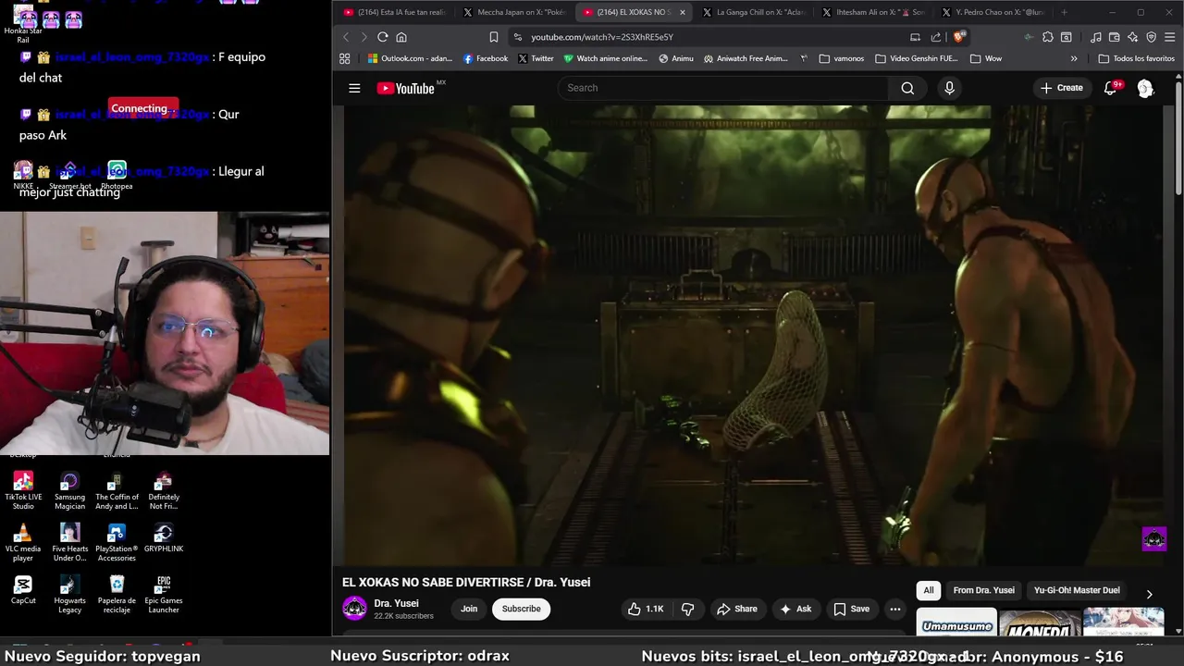The height and width of the screenshot is (666, 1184).
Task: Open the Umamusume recommended video thumbnail
Action: [x=956, y=623]
